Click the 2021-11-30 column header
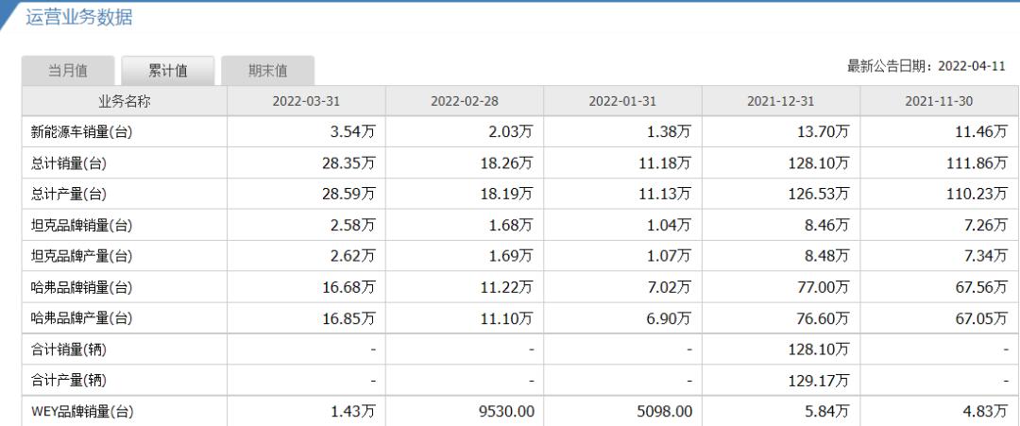This screenshot has width=1020, height=426. coord(940,101)
